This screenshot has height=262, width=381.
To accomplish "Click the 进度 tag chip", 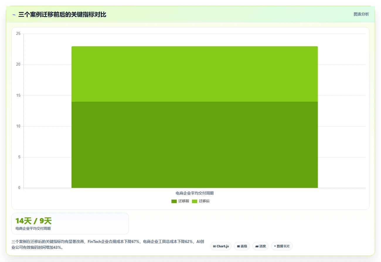I will click(261, 246).
